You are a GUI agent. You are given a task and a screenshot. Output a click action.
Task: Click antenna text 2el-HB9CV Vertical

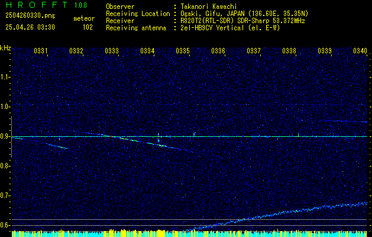pos(212,28)
